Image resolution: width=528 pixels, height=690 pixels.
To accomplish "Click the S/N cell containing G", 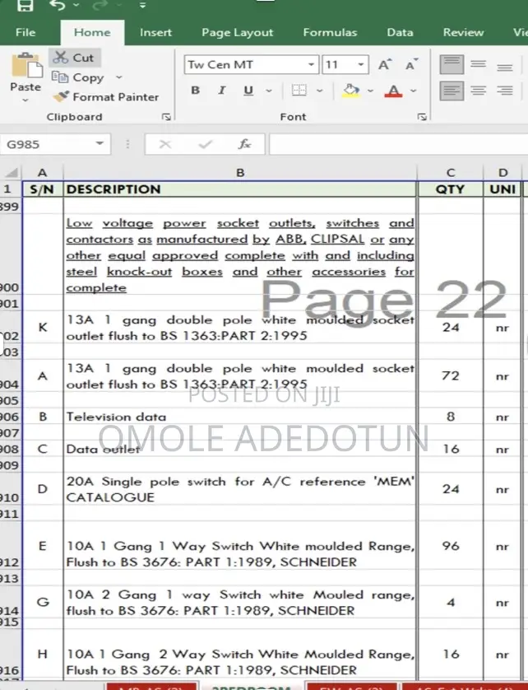I will coord(43,602).
